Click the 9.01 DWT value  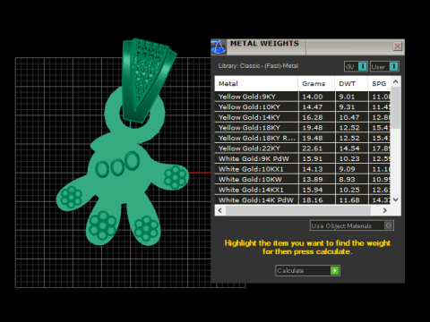pyautogui.click(x=347, y=97)
